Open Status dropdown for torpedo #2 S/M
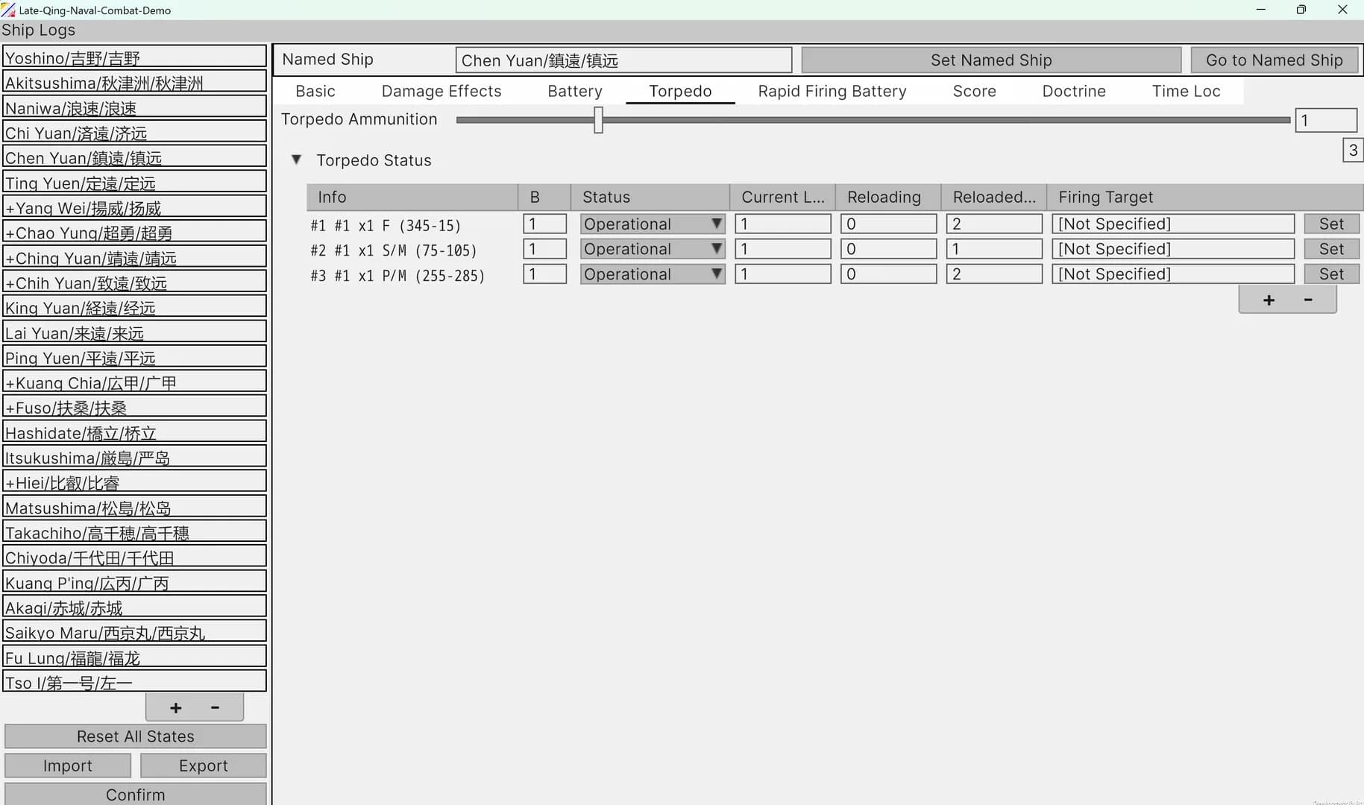This screenshot has width=1364, height=805. point(653,249)
